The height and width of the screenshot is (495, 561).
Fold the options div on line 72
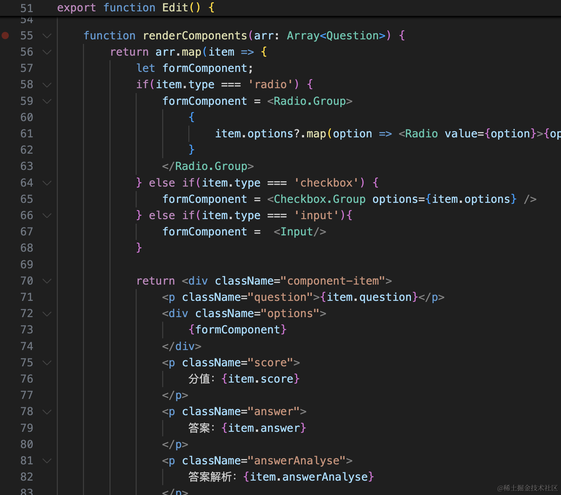(x=47, y=314)
